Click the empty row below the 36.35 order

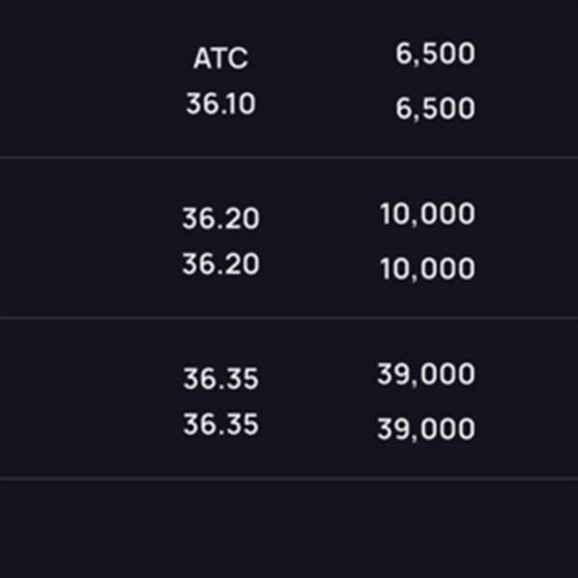(289, 528)
